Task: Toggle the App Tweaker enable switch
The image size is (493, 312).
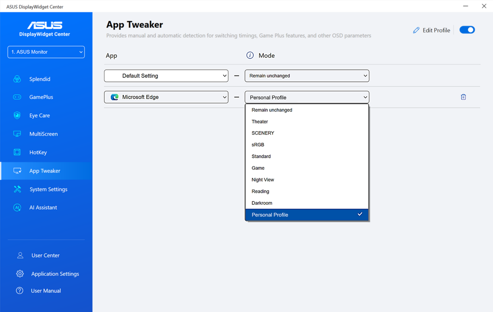Action: [x=467, y=30]
